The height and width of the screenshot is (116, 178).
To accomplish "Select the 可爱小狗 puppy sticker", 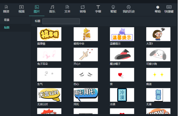I will pos(158,54).
